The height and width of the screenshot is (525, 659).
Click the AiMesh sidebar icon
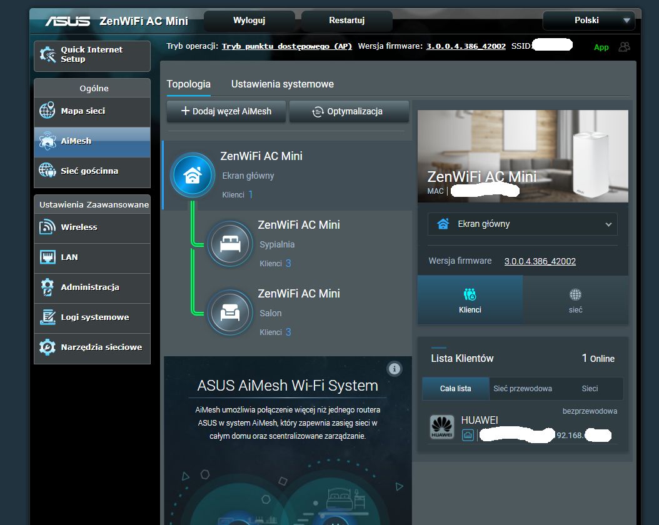coord(48,141)
